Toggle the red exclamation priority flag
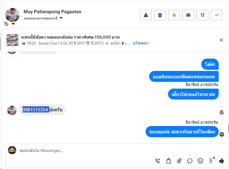Image resolution: width=229 pixels, height=169 pixels. click(202, 15)
